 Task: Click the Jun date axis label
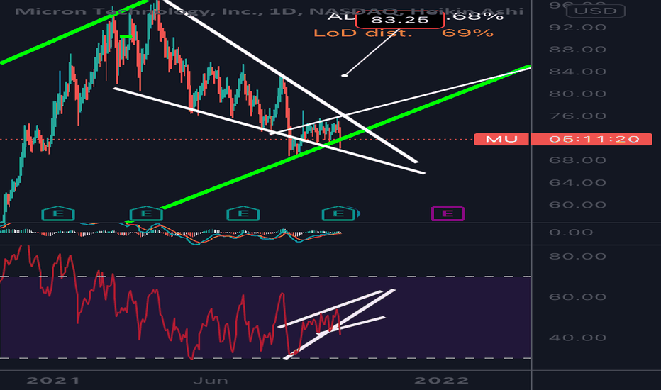pos(211,381)
